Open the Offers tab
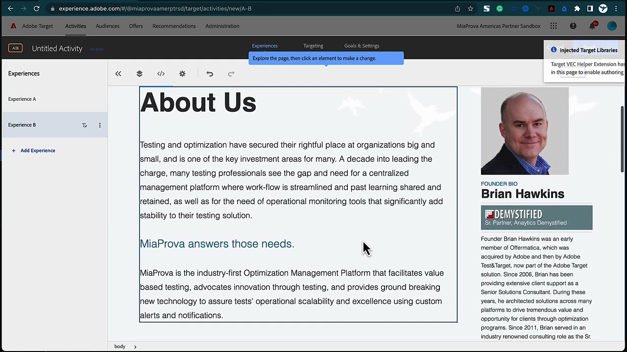 (136, 26)
